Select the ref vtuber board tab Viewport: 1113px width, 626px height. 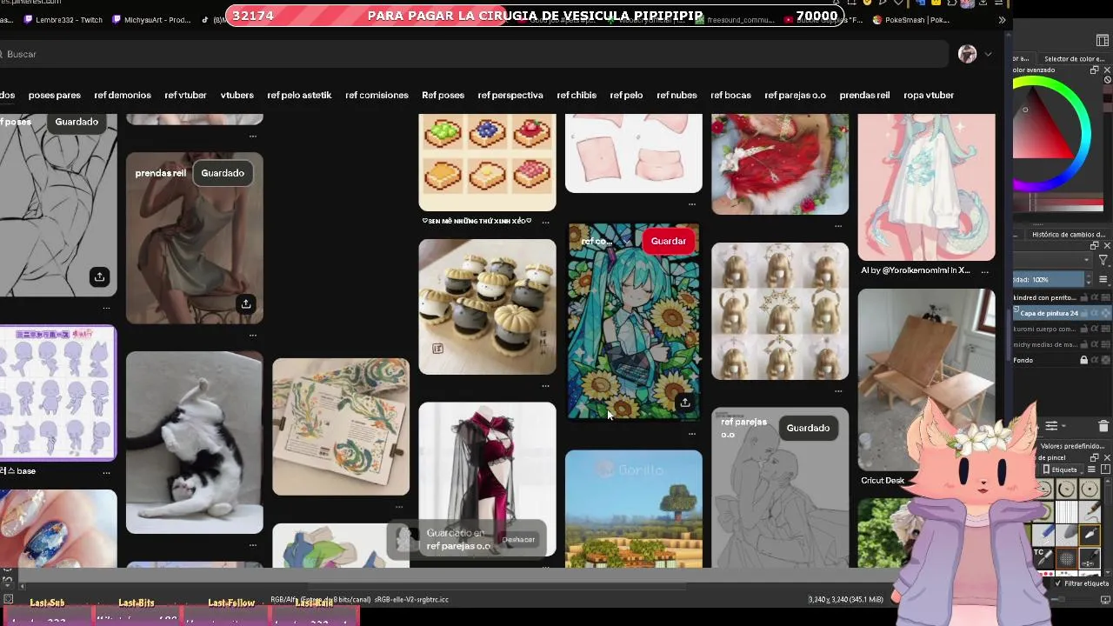(x=185, y=95)
